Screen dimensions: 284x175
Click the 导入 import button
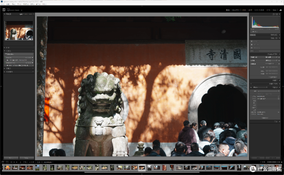(x=11, y=158)
